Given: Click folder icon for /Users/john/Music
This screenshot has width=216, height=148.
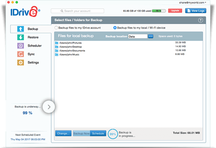Looking at the screenshot, I should coord(56,55).
